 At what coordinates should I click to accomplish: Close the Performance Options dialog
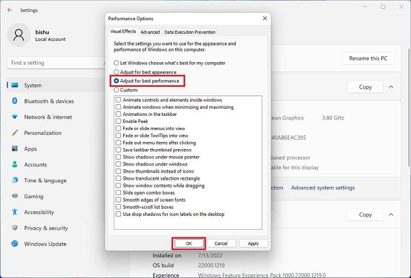point(265,18)
